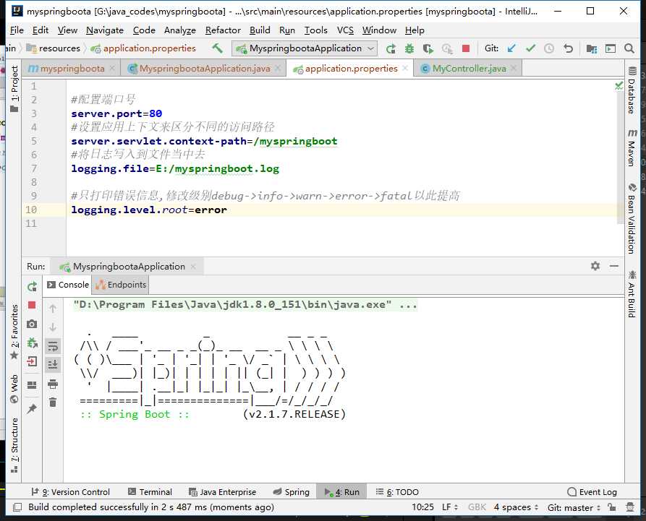Click the lock icon in the status bar

point(612,507)
